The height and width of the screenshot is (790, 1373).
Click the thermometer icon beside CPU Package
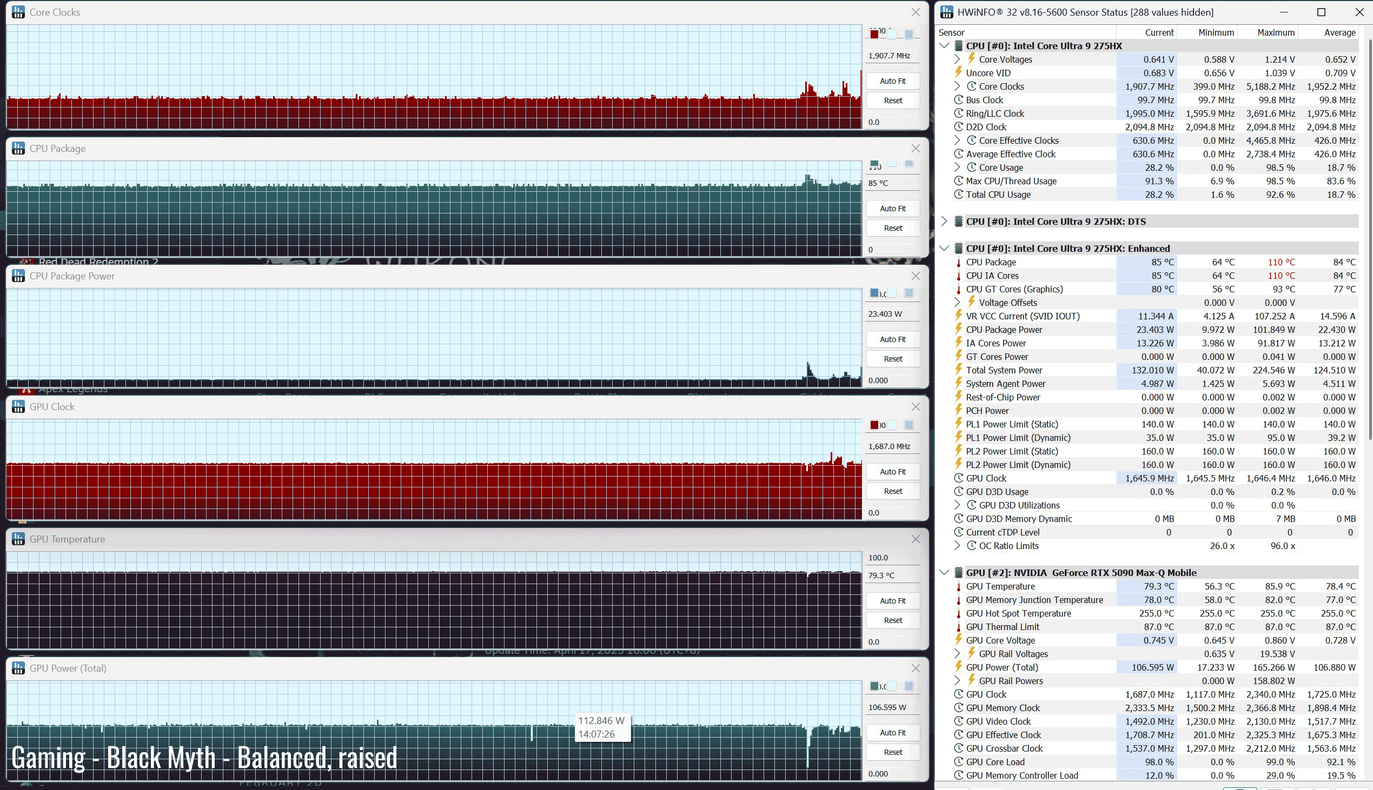[x=959, y=262]
